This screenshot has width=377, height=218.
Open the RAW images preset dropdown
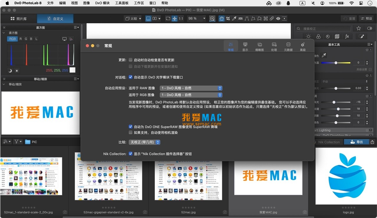[x=191, y=88]
